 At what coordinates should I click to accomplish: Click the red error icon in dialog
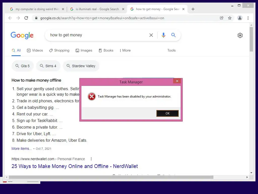(92, 96)
